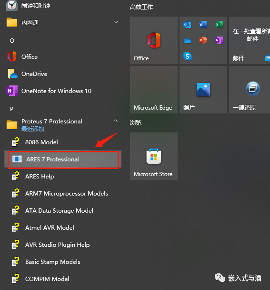Jump to letter P section header

[12, 109]
